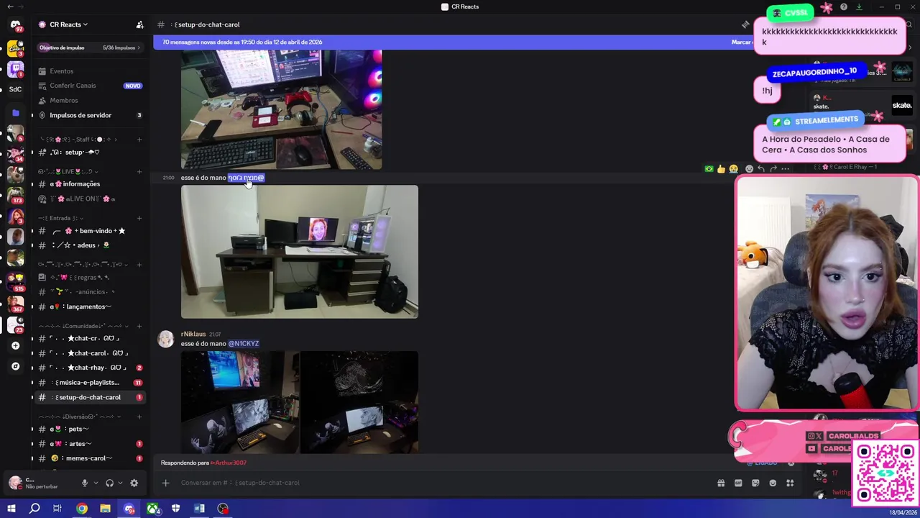Viewport: 920px width, 518px height.
Task: Open the GIF picker icon in message bar
Action: click(738, 483)
